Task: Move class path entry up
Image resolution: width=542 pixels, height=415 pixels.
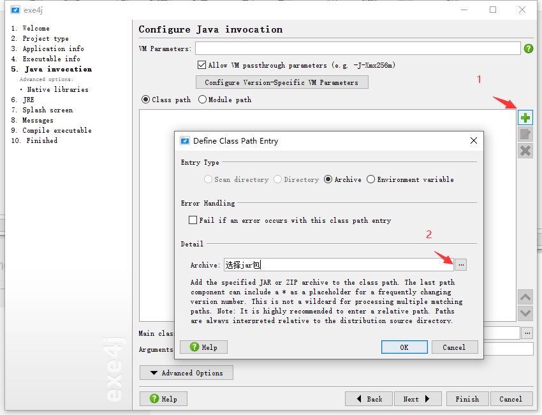Action: pyautogui.click(x=525, y=298)
